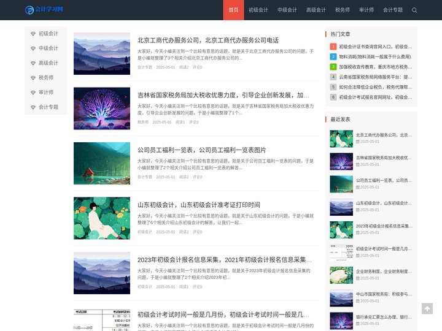This screenshot has width=442, height=331.
Task: Click diamond icon beside 初级会计 in sidebar
Action: pos(33,34)
